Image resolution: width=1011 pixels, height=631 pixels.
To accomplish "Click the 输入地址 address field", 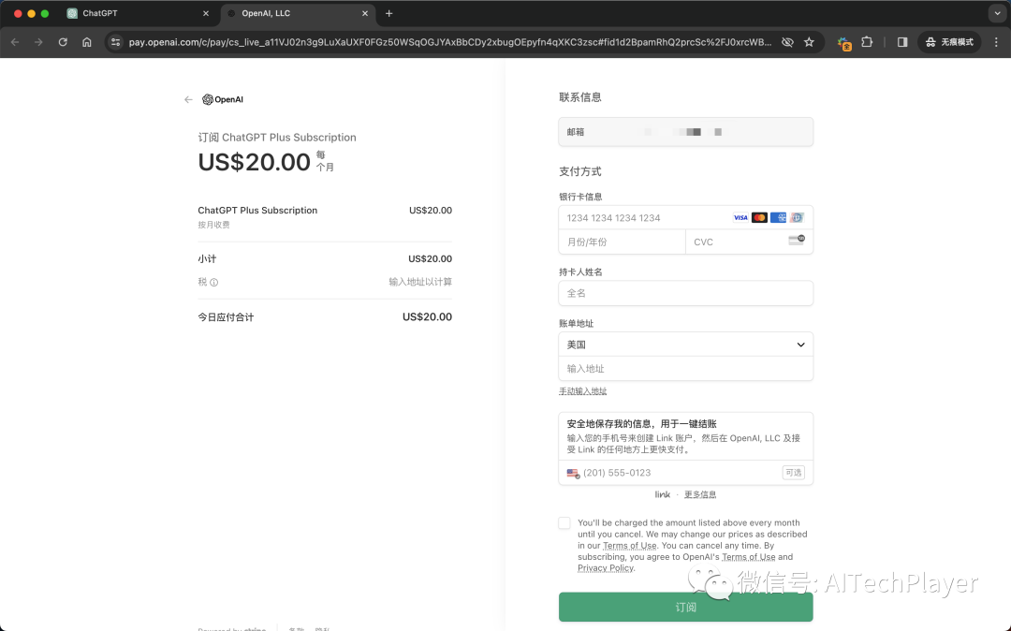I will point(685,369).
